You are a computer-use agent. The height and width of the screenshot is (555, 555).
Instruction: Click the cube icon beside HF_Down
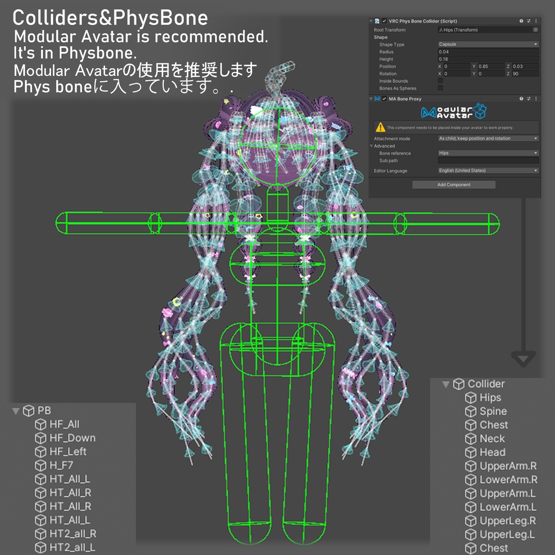(40, 438)
